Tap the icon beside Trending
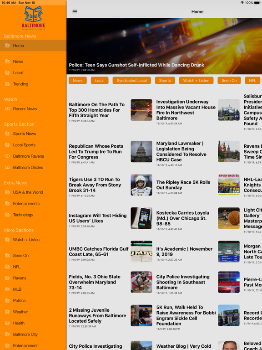 [x=7, y=84]
